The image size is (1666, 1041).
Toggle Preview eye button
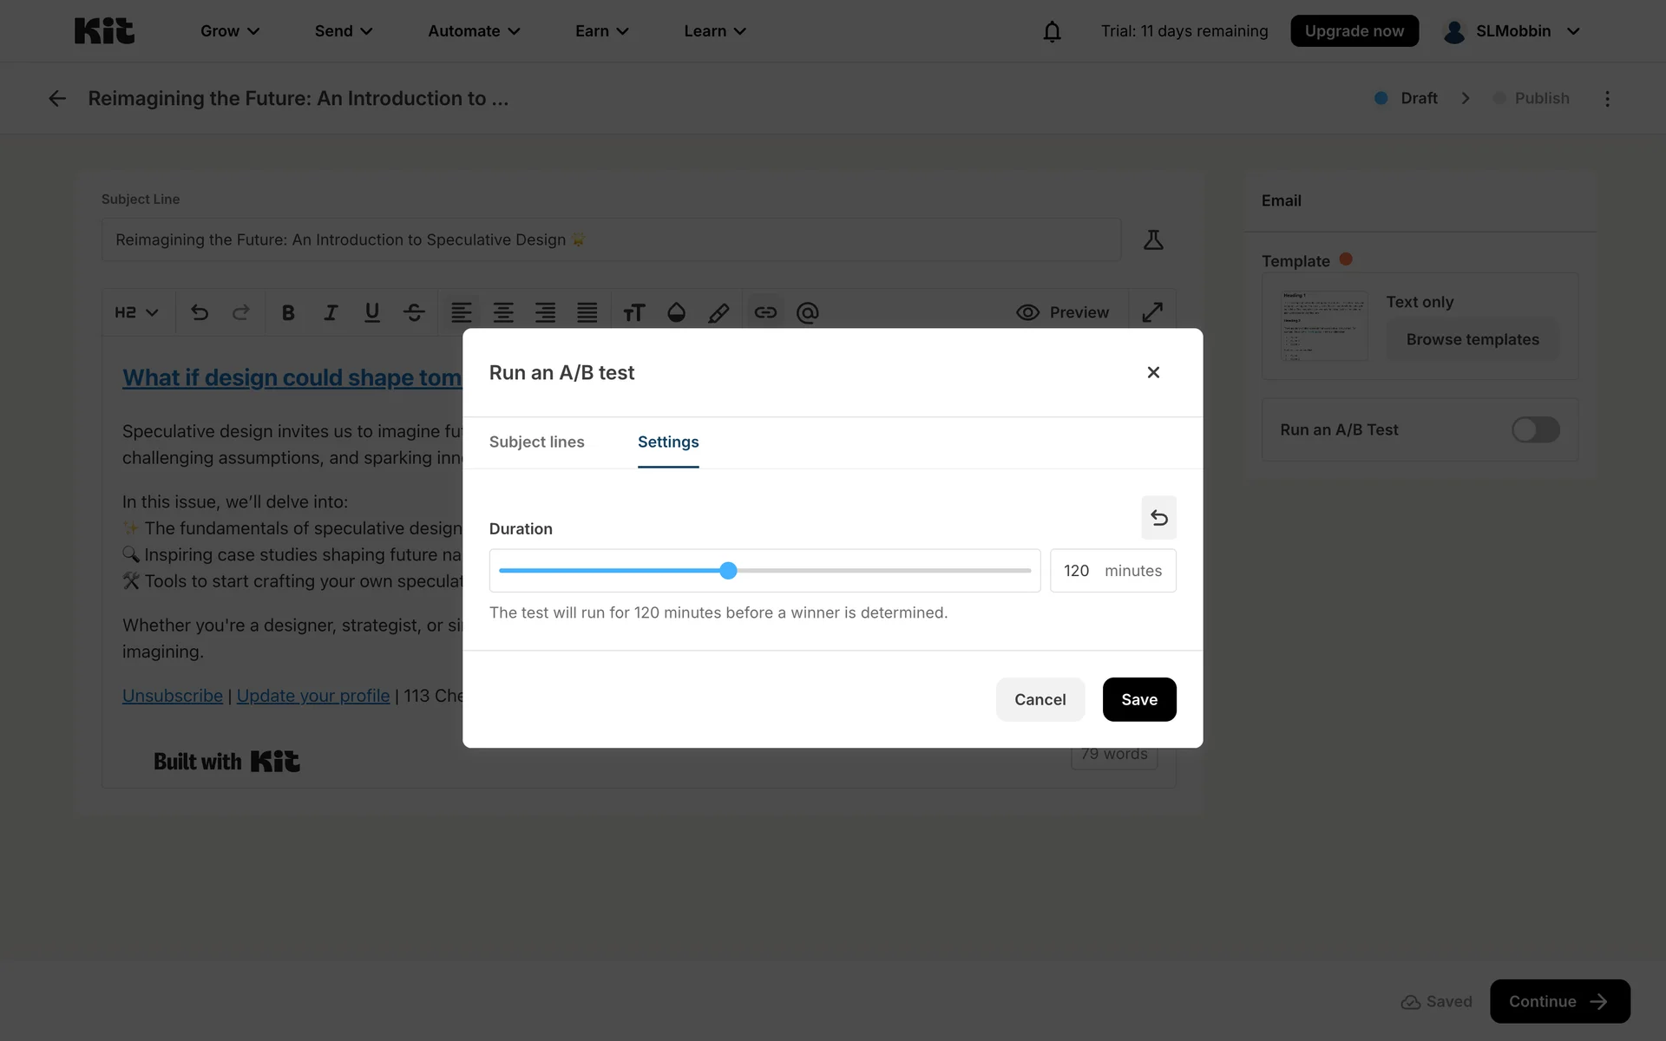tap(1062, 312)
